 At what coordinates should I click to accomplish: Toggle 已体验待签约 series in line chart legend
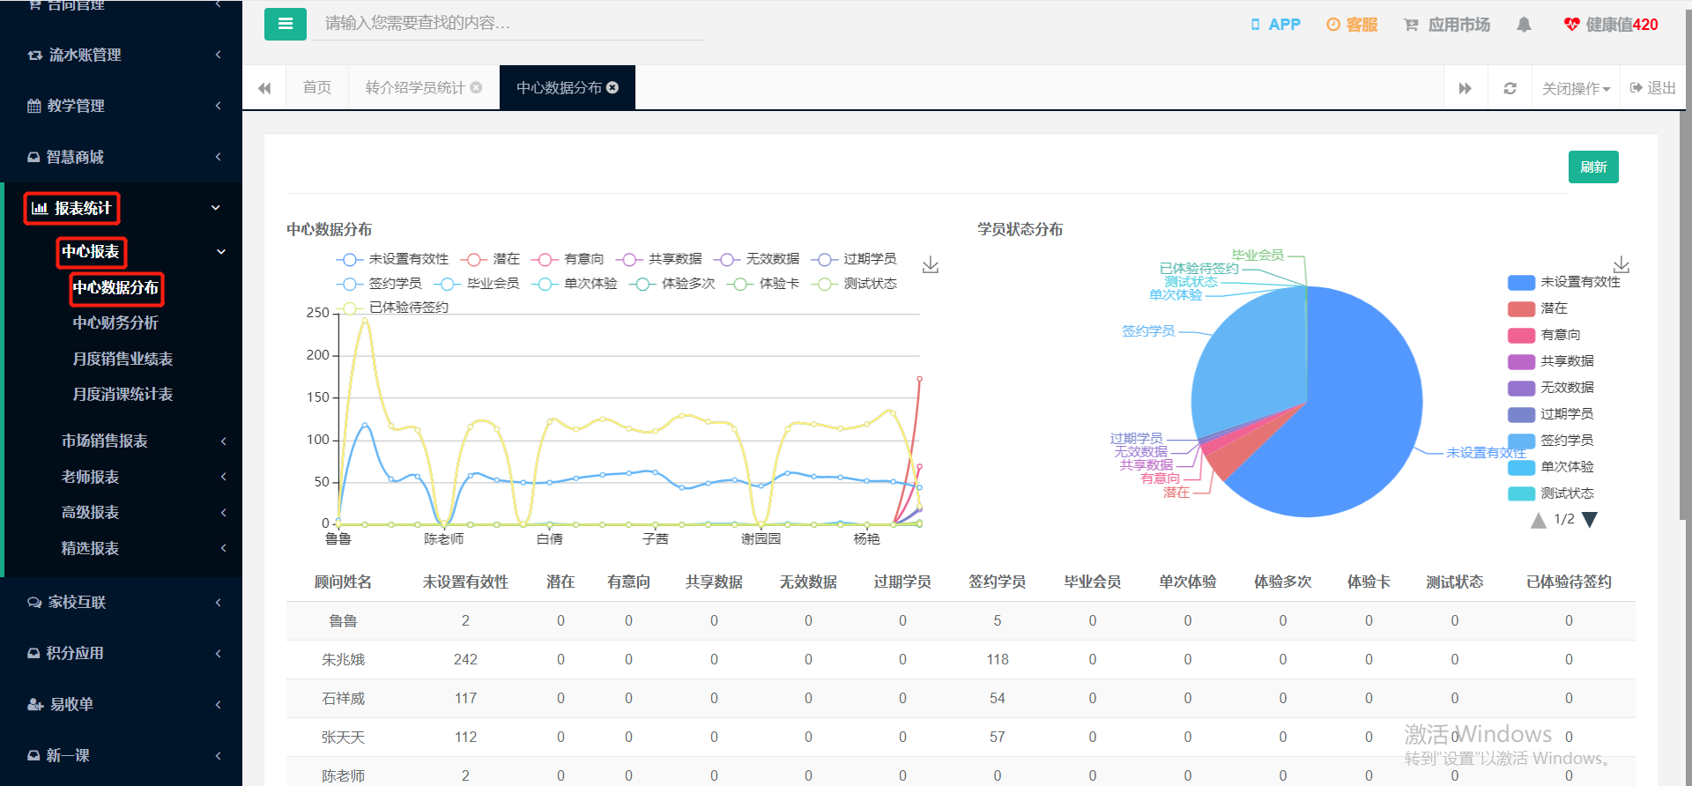392,308
